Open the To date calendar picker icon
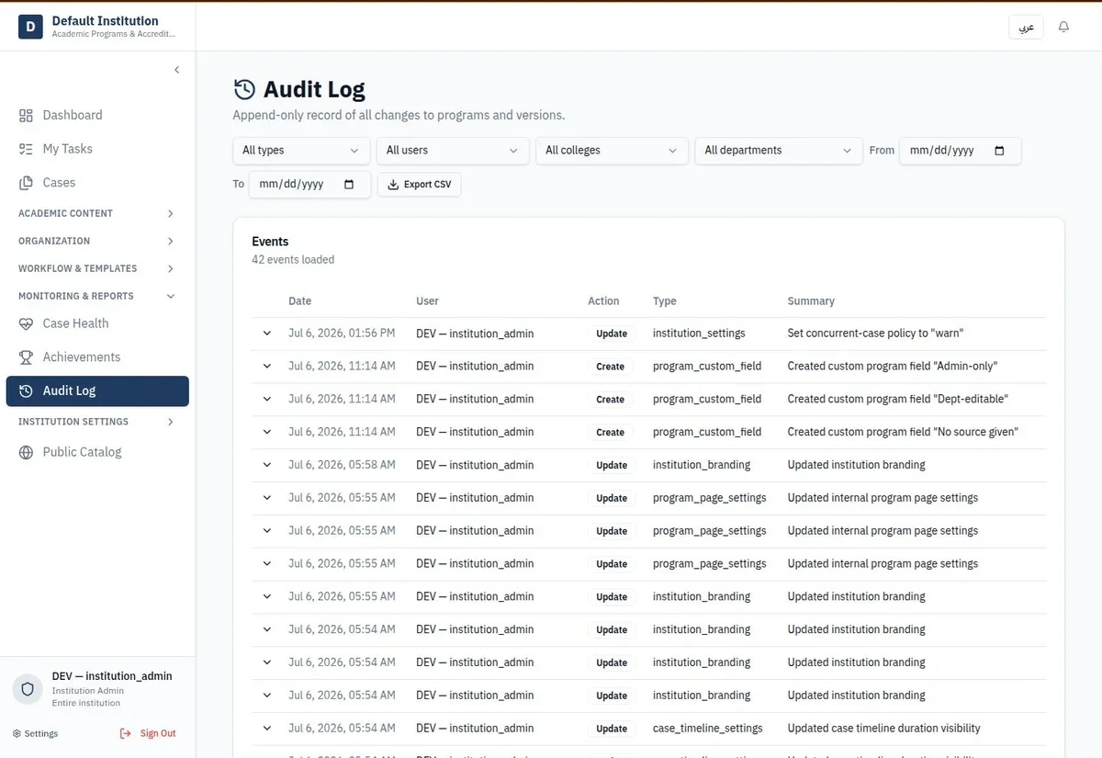This screenshot has height=758, width=1102. (x=349, y=184)
